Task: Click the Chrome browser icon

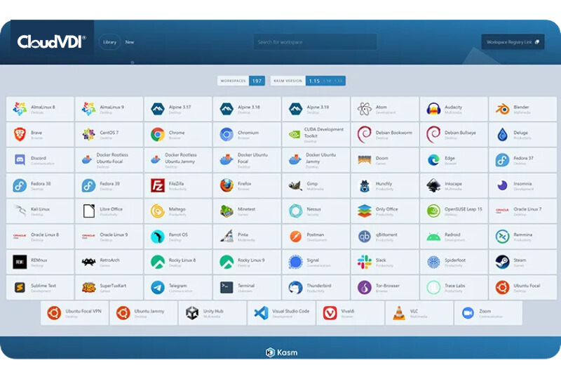Action: pos(158,134)
